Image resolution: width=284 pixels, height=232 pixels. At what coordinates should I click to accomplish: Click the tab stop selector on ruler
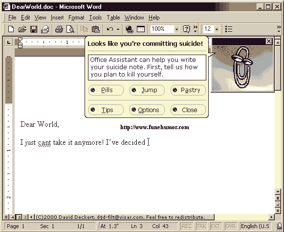click(8, 42)
